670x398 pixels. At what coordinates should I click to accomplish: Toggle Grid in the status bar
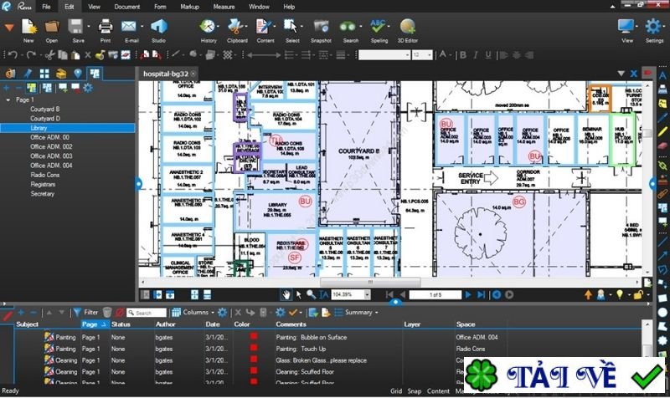395,390
